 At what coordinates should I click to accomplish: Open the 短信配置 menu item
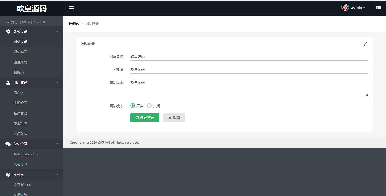click(x=20, y=52)
